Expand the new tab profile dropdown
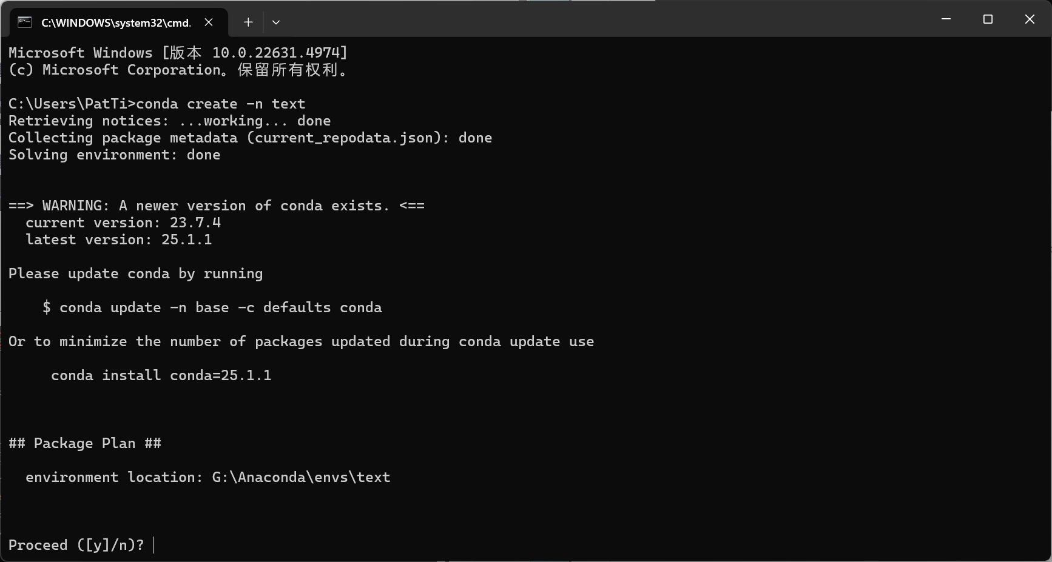The width and height of the screenshot is (1052, 562). pos(276,22)
